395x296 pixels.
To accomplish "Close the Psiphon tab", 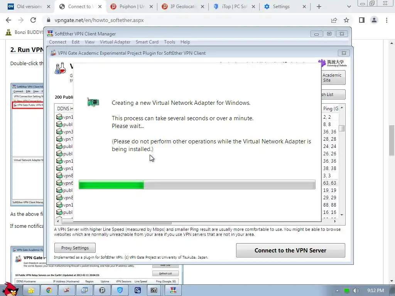I will (151, 7).
